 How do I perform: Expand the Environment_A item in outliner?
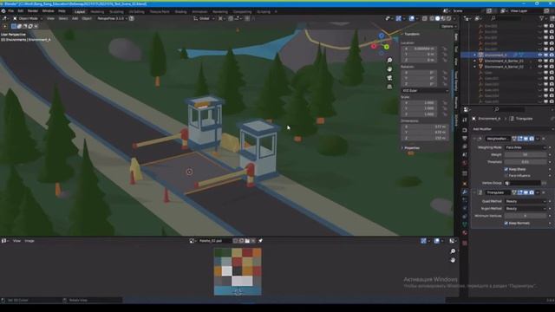click(474, 55)
